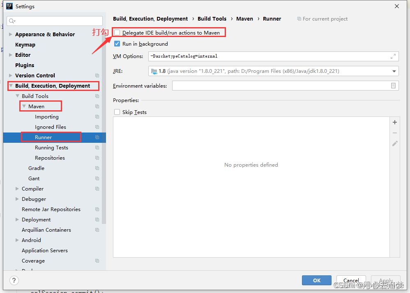This screenshot has height=293, width=410.
Task: Click project-level icon next to Running Tests
Action: tap(97, 147)
